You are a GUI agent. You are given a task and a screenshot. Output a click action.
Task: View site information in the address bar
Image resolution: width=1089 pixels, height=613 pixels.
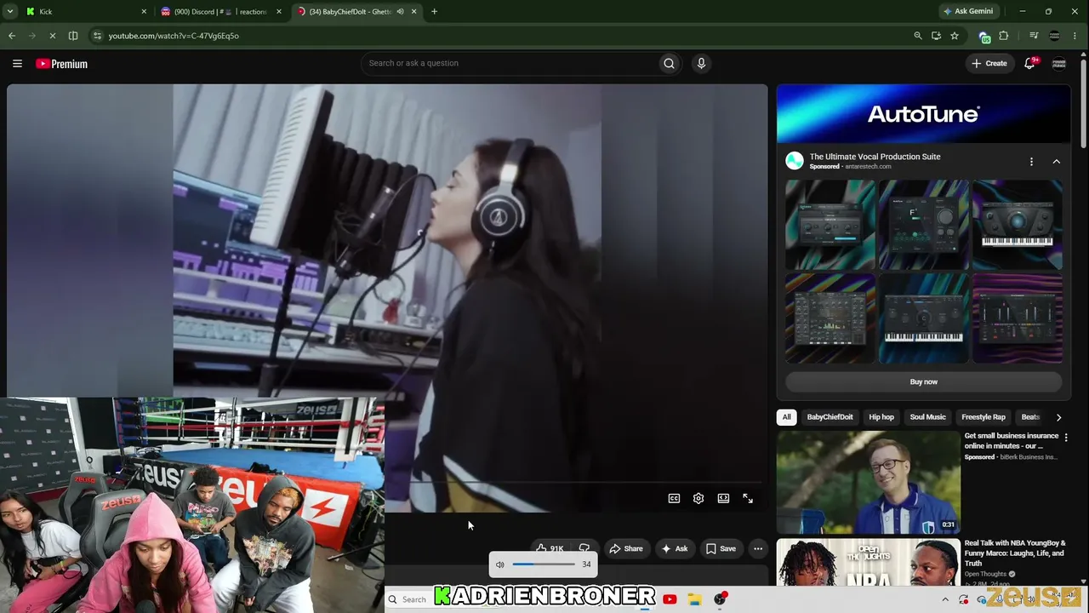(x=97, y=36)
